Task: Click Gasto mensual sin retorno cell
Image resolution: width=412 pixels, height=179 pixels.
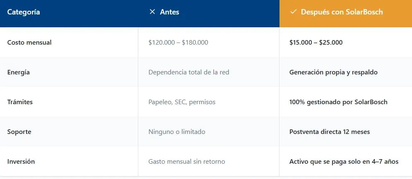Action: (x=187, y=161)
